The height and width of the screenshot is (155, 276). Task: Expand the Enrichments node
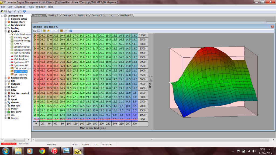[x=6, y=25]
